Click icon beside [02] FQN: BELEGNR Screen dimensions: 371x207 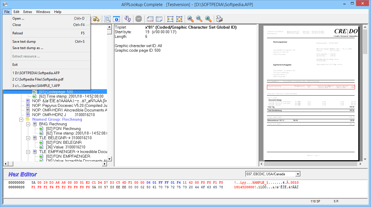tap(42, 142)
